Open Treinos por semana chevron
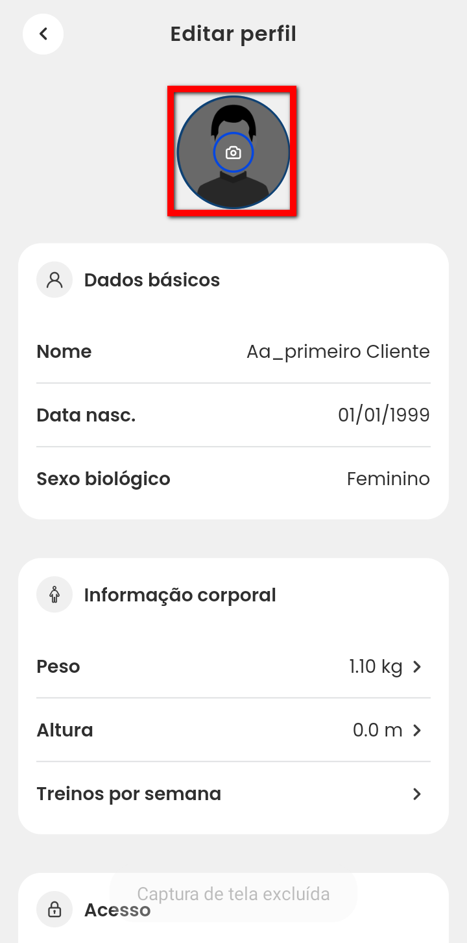The image size is (467, 943). click(x=417, y=794)
